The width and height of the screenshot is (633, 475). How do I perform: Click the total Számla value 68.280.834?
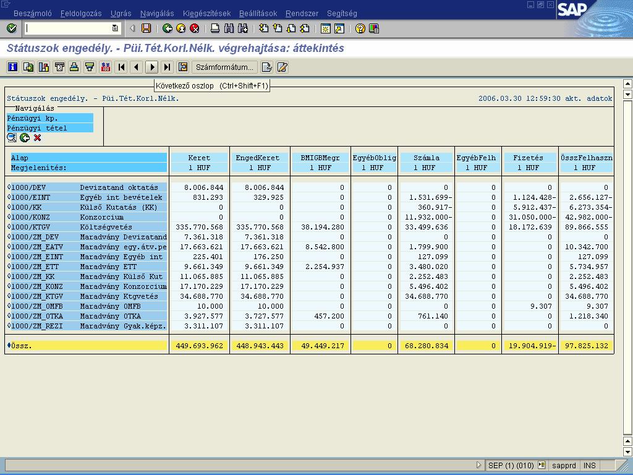click(x=427, y=346)
